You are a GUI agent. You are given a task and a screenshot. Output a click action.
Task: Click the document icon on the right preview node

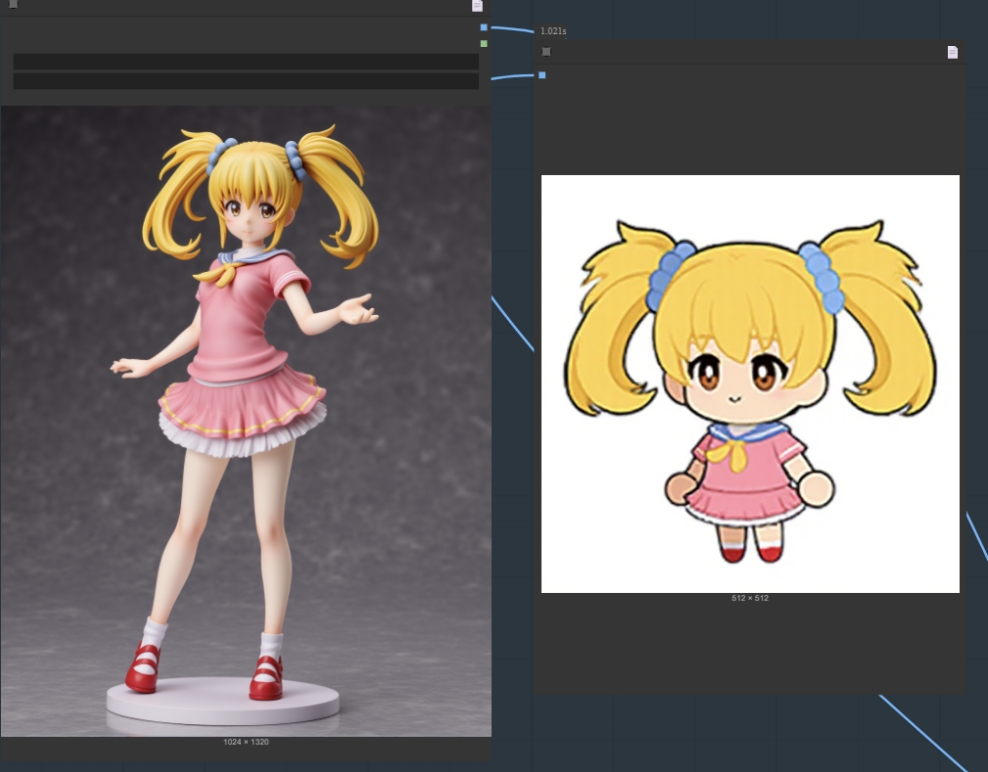point(952,52)
